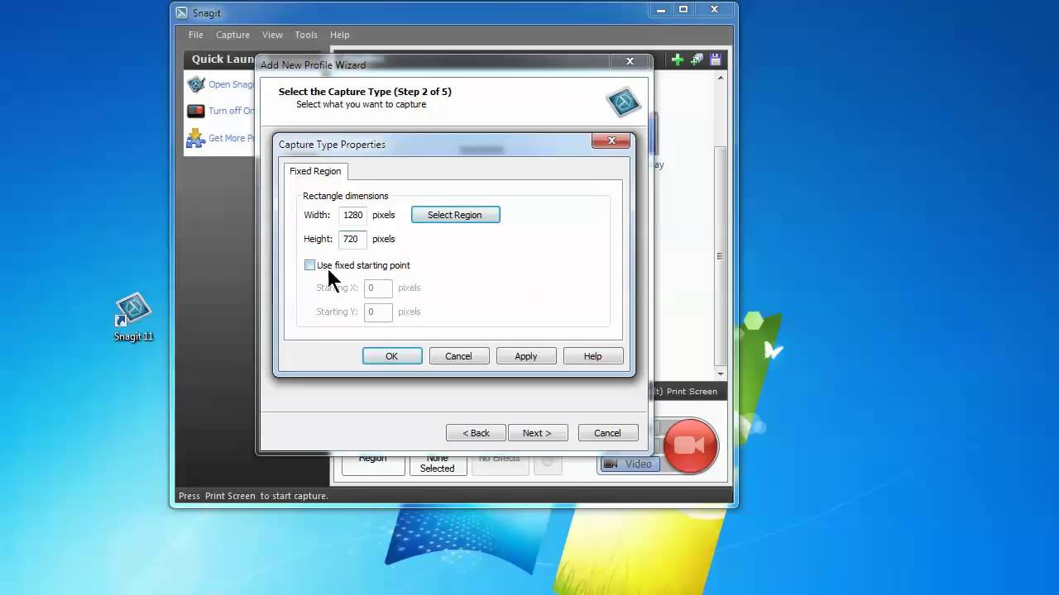
Task: Click the scroll up arrow of profiles list
Action: [721, 78]
